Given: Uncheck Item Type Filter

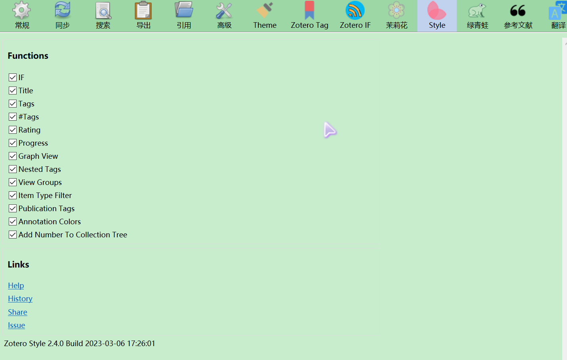Looking at the screenshot, I should click(13, 195).
